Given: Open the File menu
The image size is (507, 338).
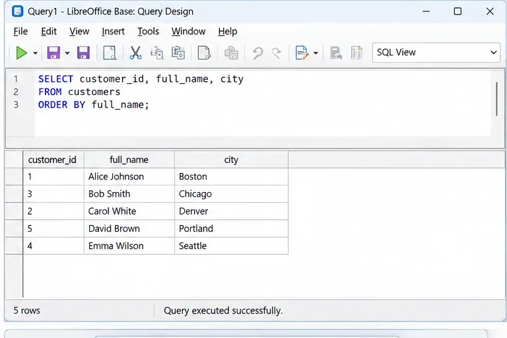Looking at the screenshot, I should 20,32.
